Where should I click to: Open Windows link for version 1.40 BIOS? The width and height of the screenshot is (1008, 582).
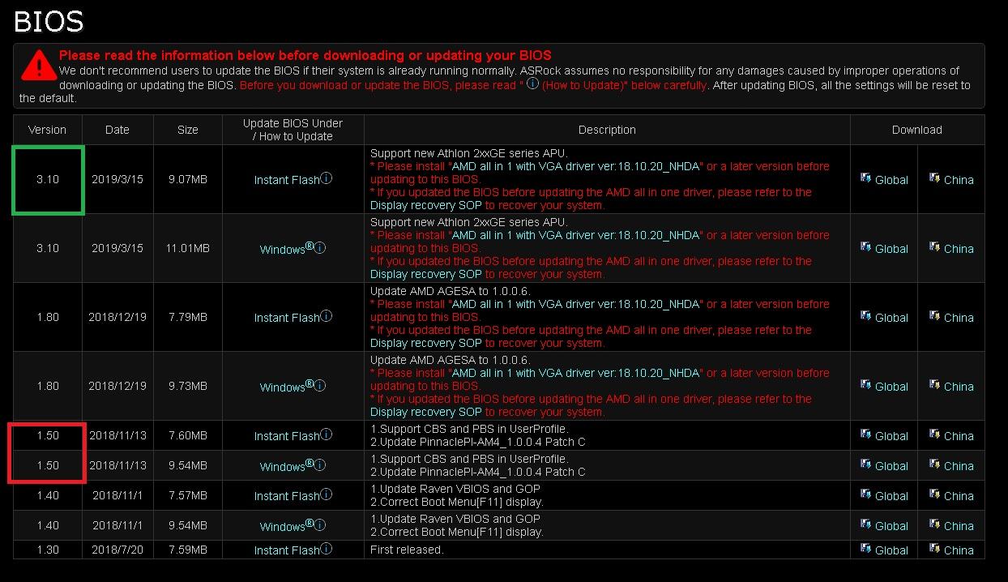point(282,526)
